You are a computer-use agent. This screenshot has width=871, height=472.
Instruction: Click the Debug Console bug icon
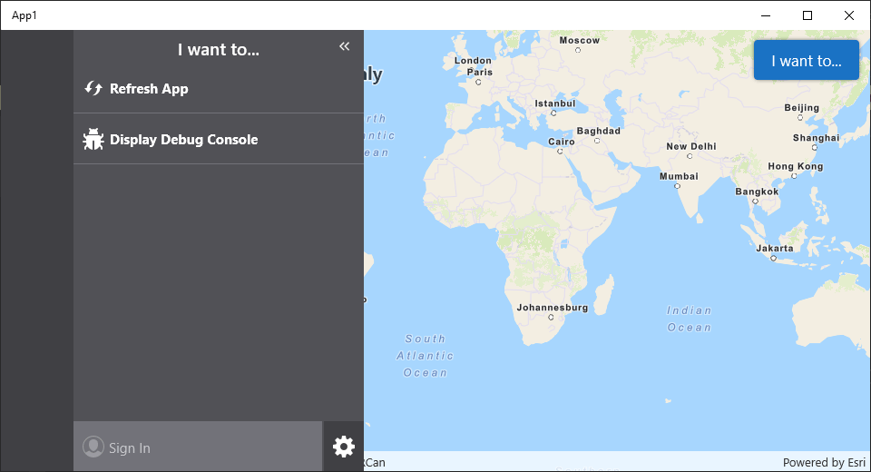tap(93, 139)
